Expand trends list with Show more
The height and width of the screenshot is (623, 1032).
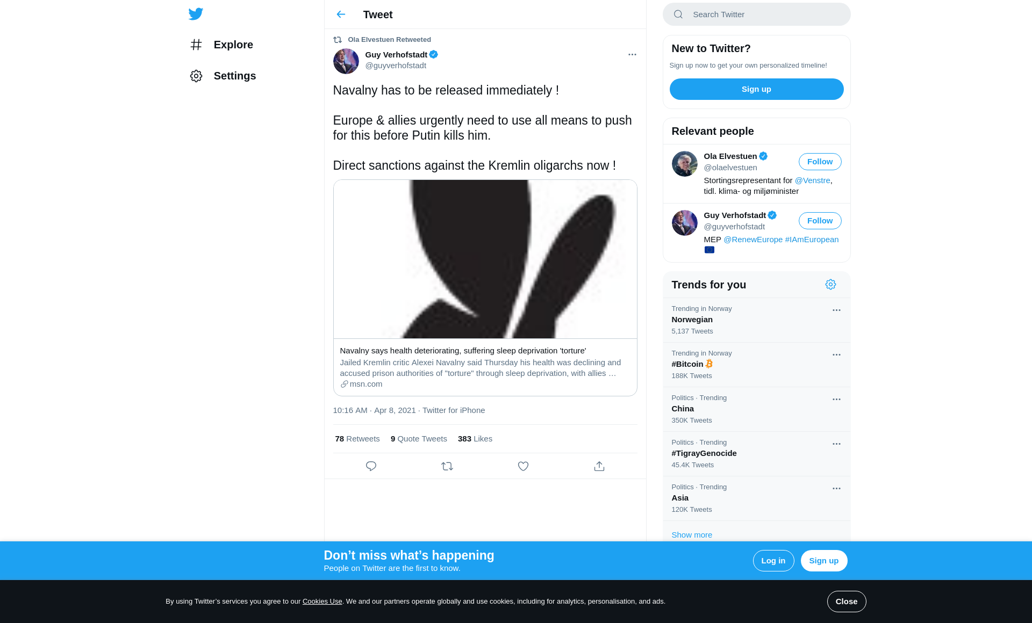point(692,535)
